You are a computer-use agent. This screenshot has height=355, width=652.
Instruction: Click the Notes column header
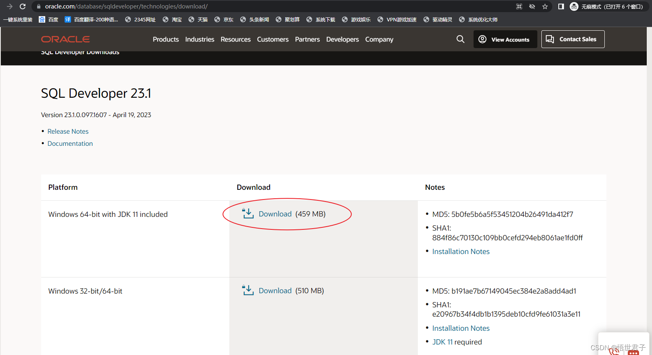(x=435, y=187)
